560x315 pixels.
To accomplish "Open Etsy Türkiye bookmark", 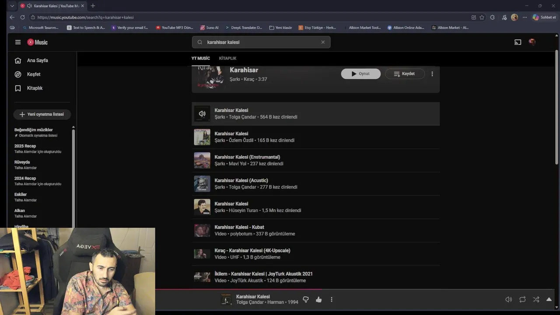I will pos(317,28).
